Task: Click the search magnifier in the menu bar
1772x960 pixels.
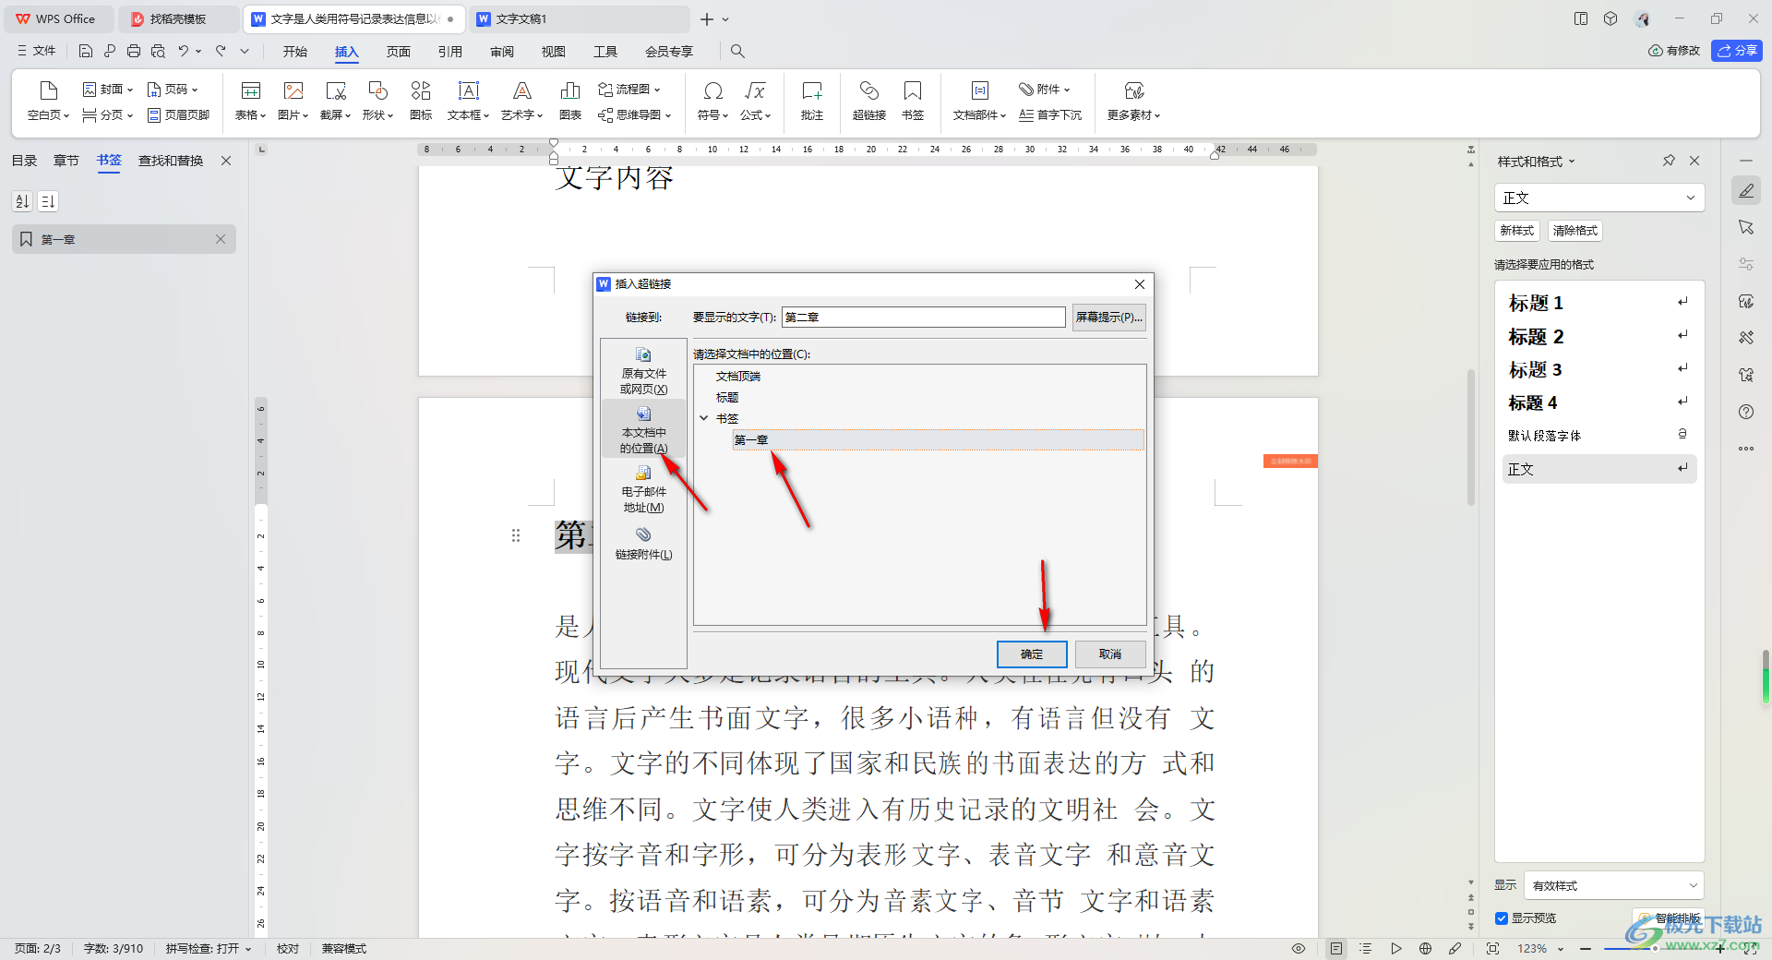Action: pyautogui.click(x=737, y=51)
